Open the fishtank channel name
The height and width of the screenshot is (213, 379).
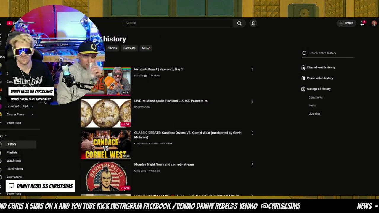tap(139, 76)
